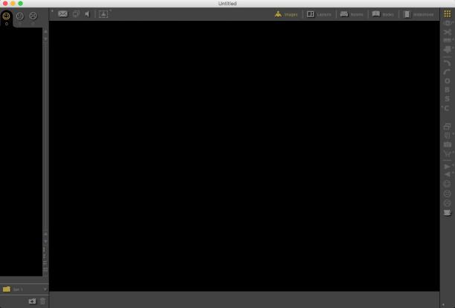This screenshot has height=308, width=455.
Task: Click the left-pointing arrow tool icon
Action: (447, 175)
